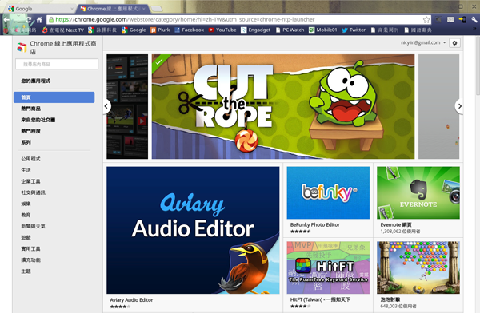Open the wrench settings menu in Chrome
The height and width of the screenshot is (313, 480).
click(x=474, y=19)
